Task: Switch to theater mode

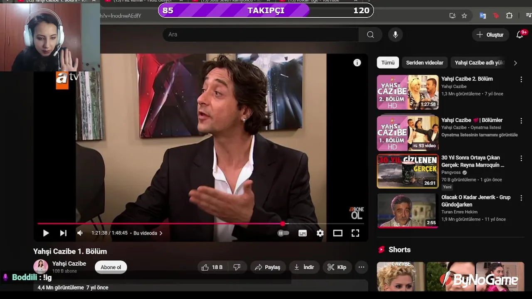Action: (337, 233)
